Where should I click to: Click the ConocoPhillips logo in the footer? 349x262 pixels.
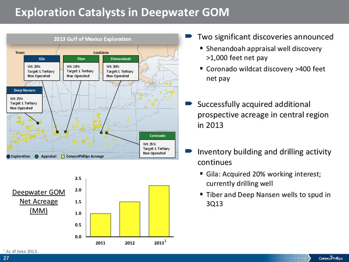(x=331, y=258)
